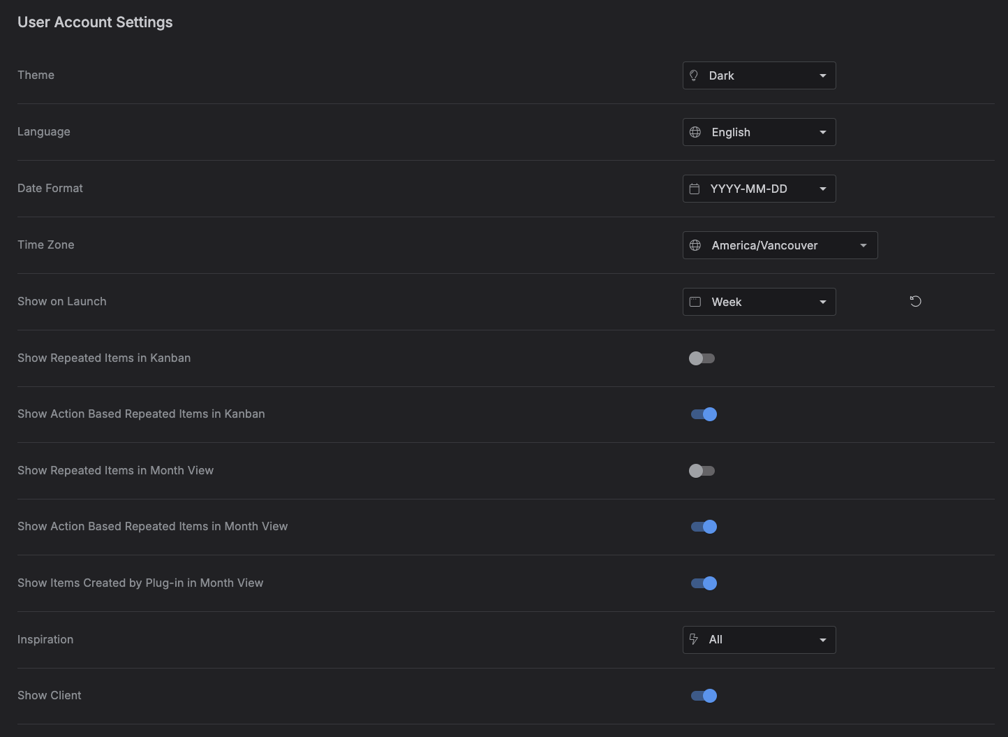Open the Date Format dropdown arrow
The image size is (1008, 737).
coord(823,189)
